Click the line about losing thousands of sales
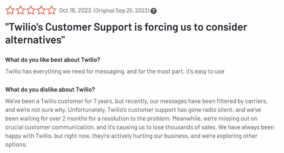The height and width of the screenshot is (153, 284). pos(139,127)
